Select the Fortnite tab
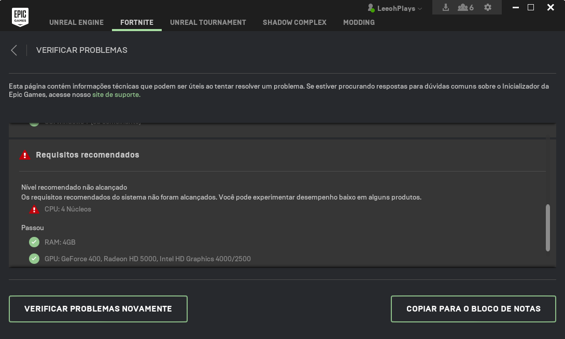Image resolution: width=565 pixels, height=339 pixels. [137, 22]
